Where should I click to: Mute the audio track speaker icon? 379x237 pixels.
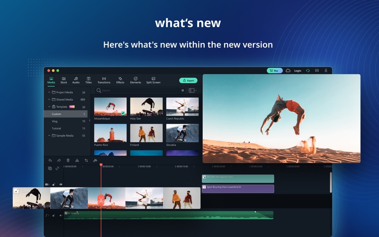61,215
